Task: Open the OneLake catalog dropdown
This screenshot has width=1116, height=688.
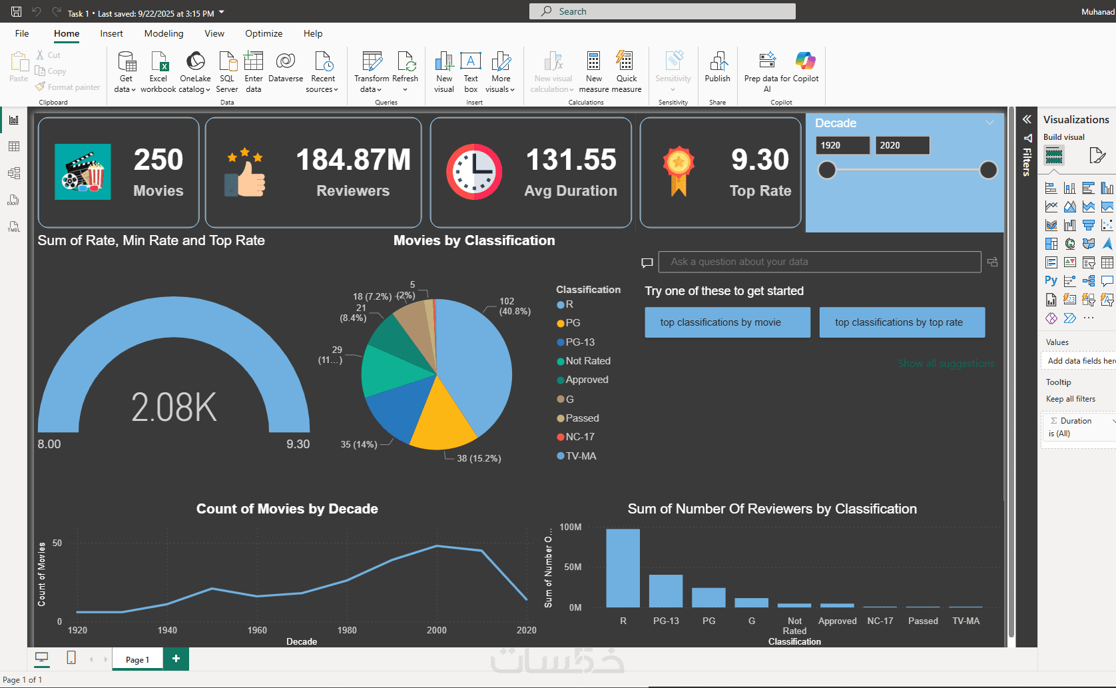Action: (x=195, y=73)
